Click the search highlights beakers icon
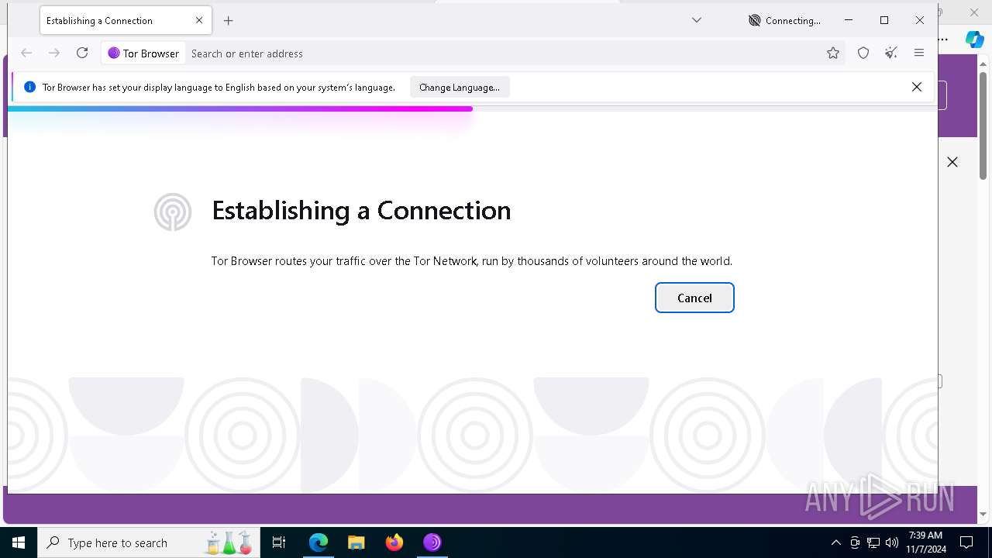 pos(229,542)
